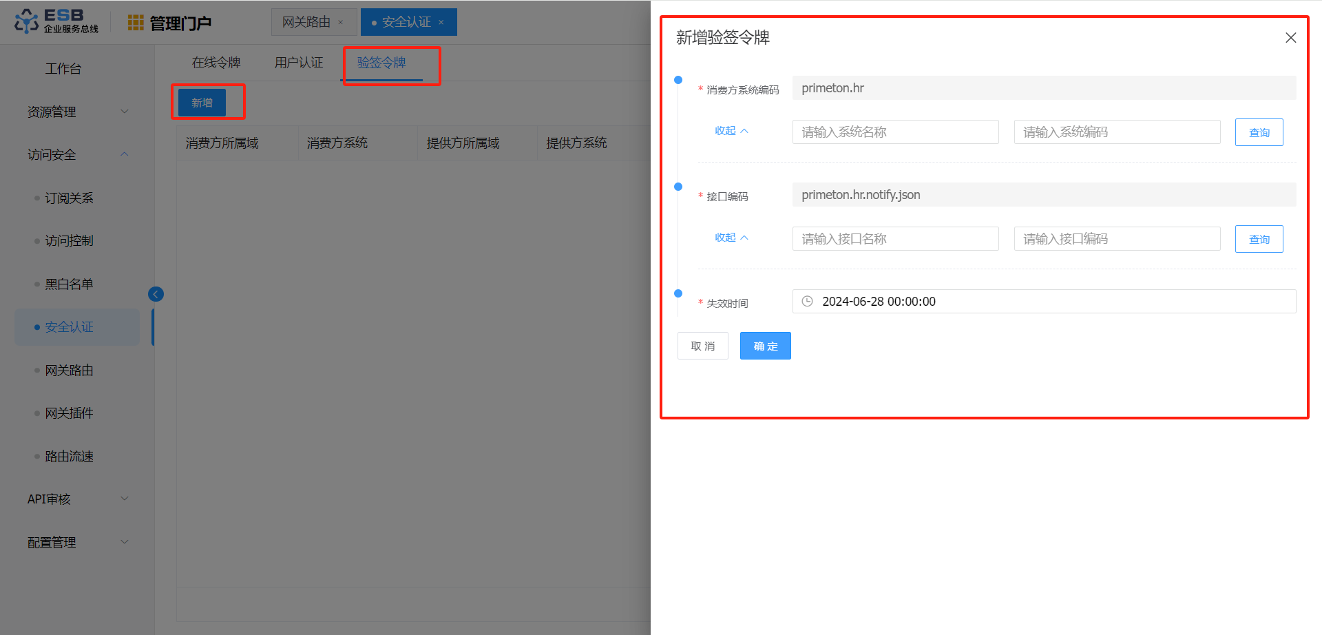Expand the 资源管理 menu section
1322x635 pixels.
76,112
